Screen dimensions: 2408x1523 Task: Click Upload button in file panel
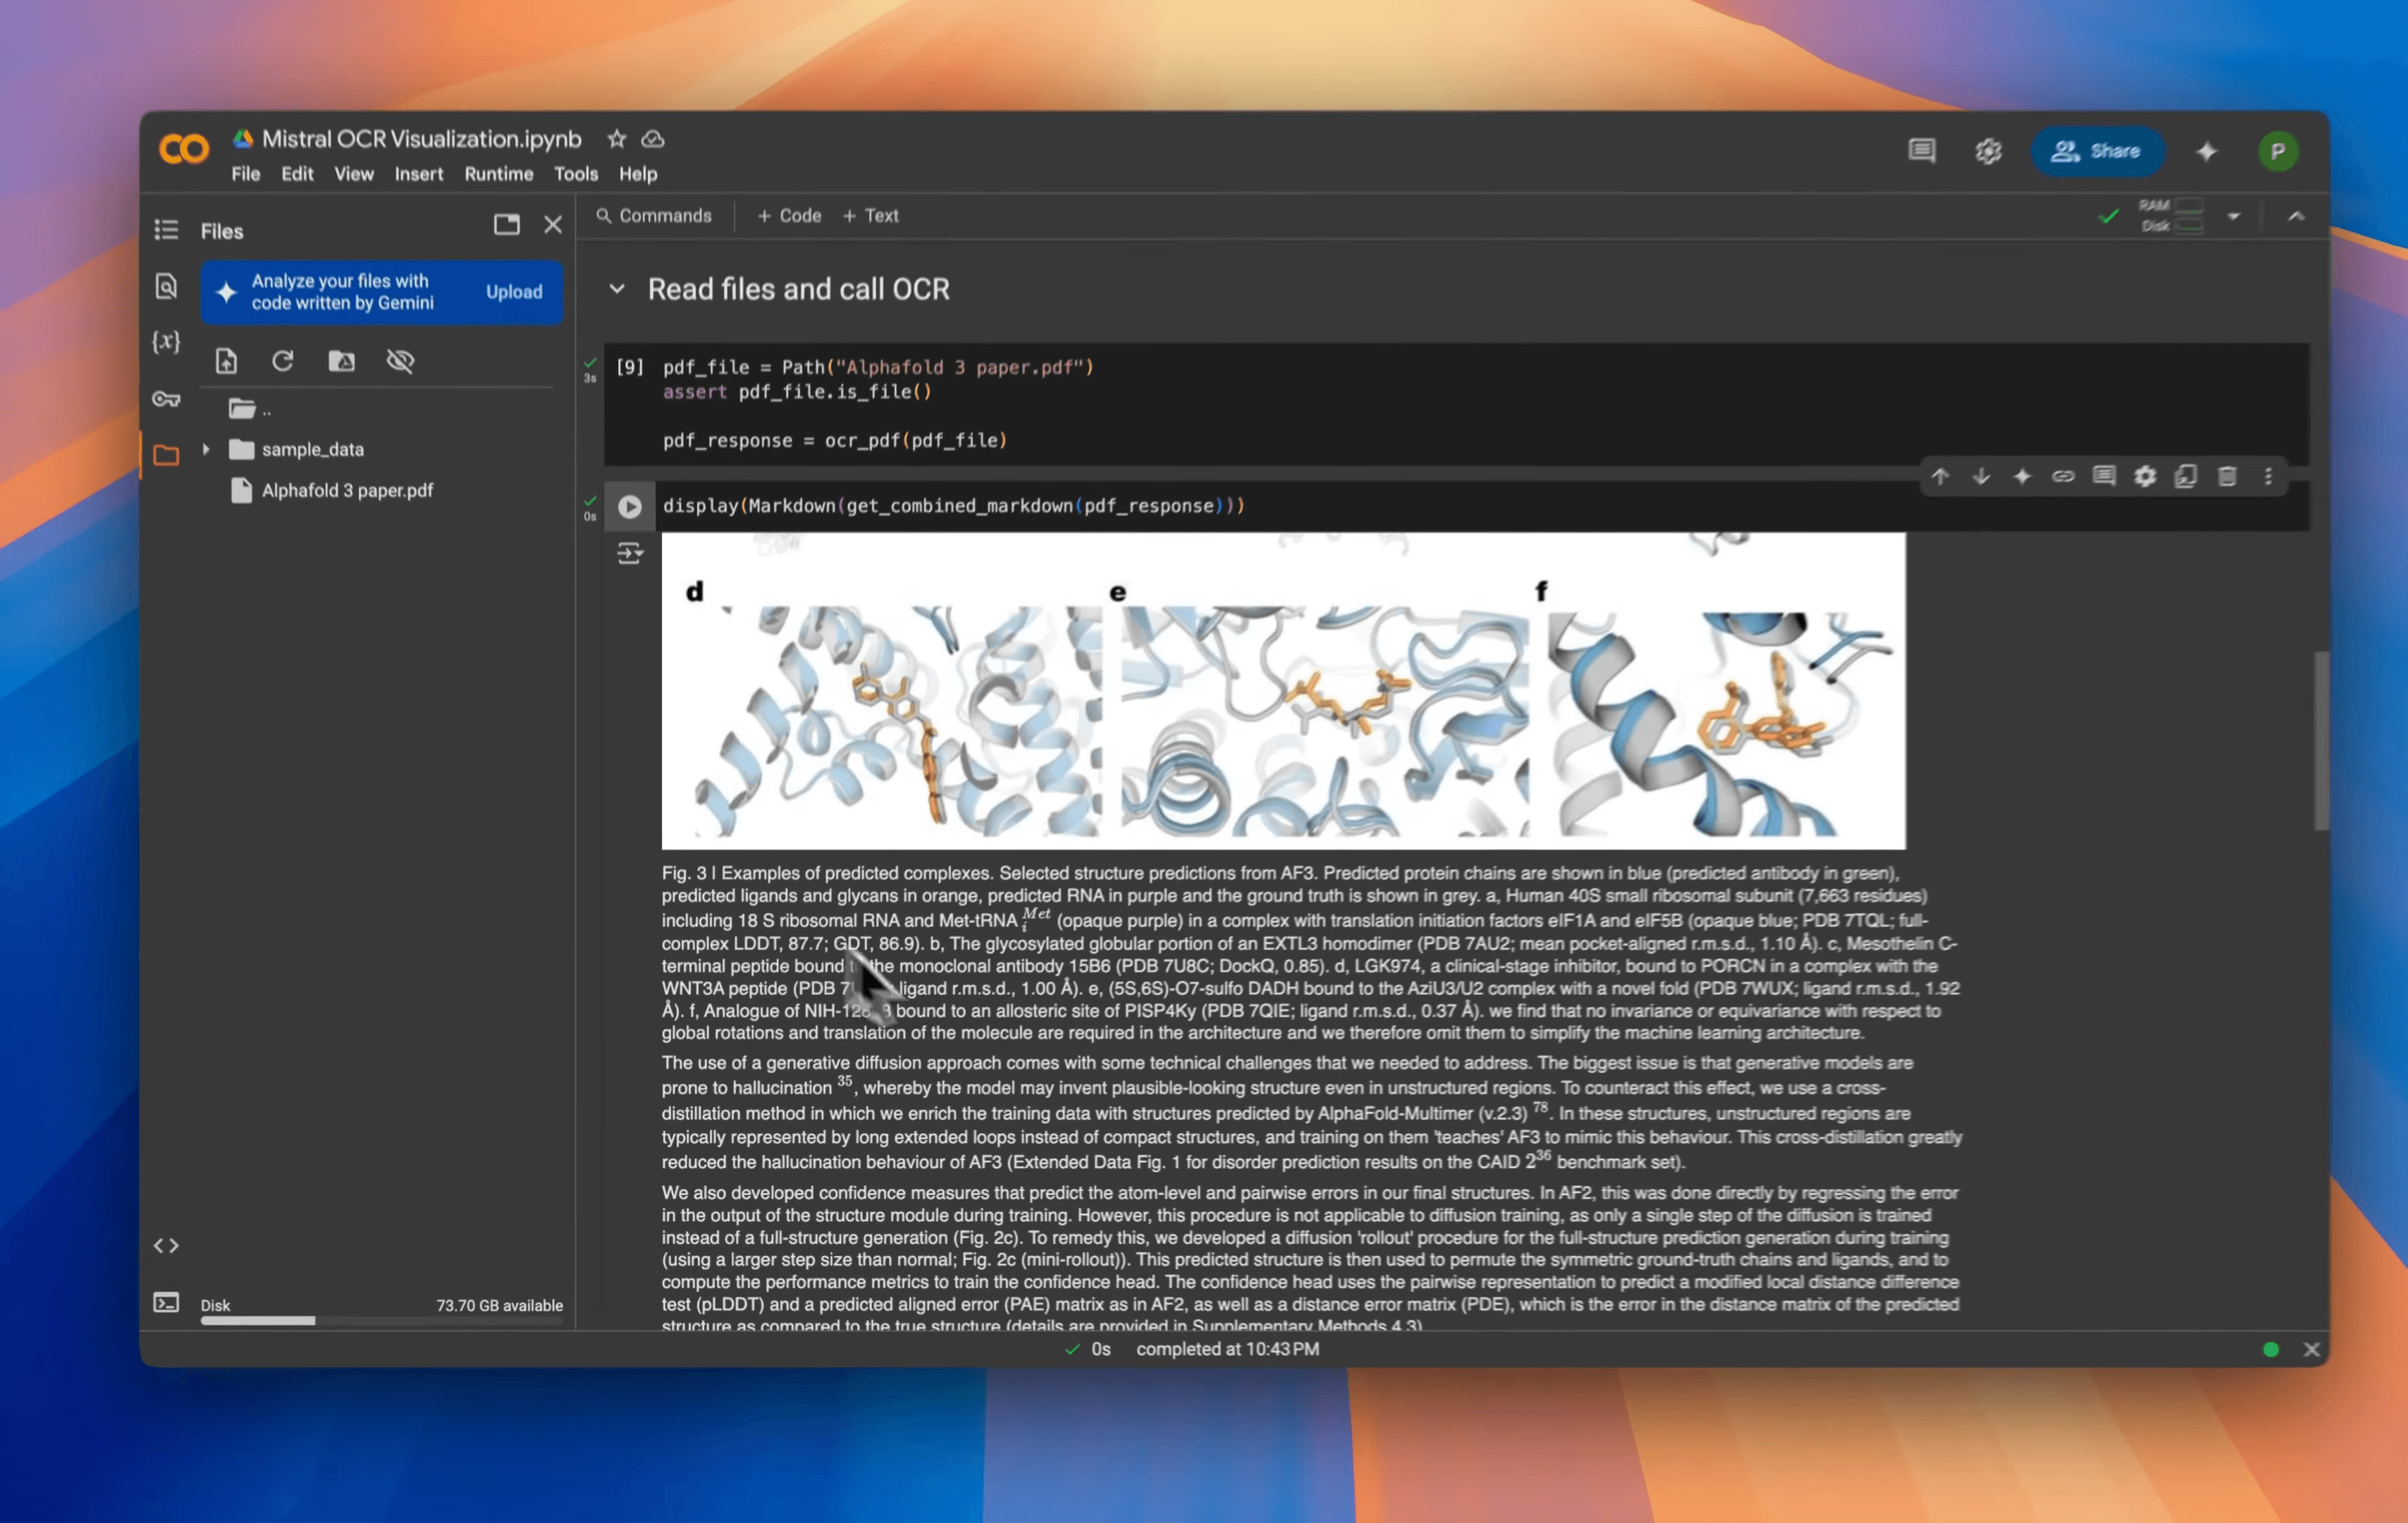tap(510, 290)
